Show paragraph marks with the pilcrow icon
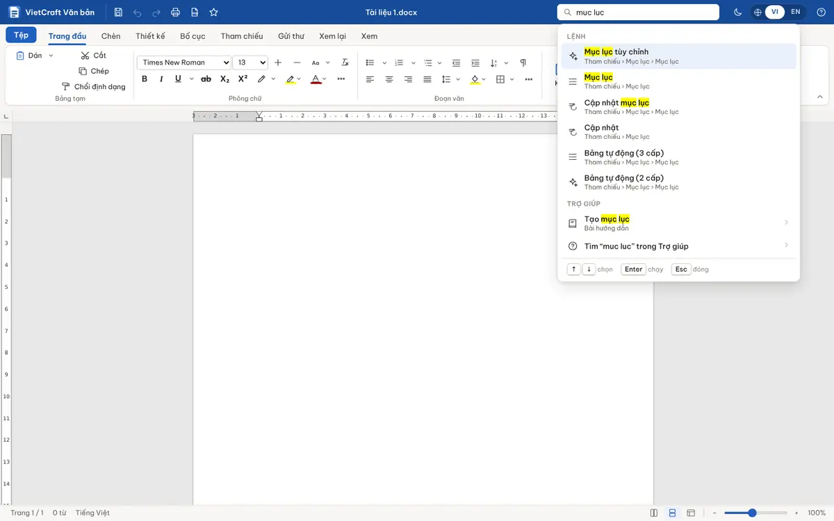The image size is (834, 521). (523, 63)
